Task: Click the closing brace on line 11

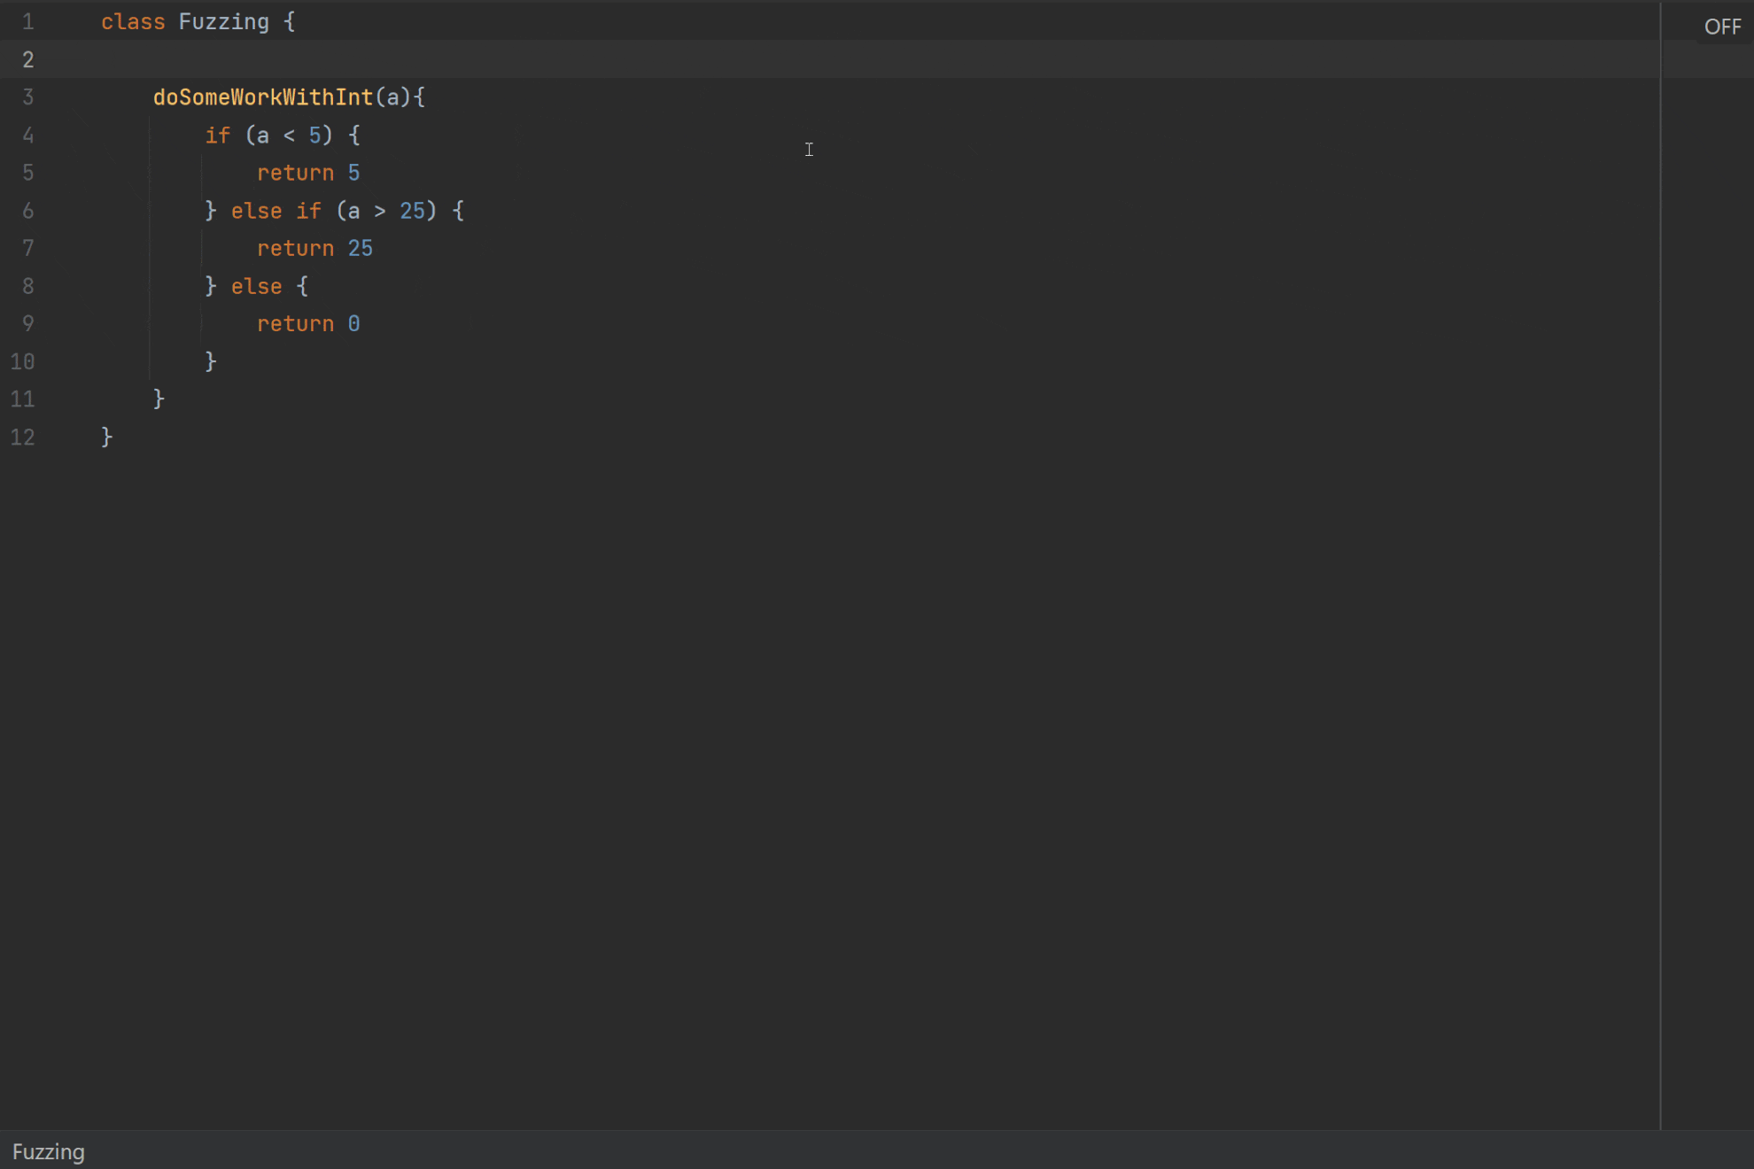Action: click(x=159, y=399)
